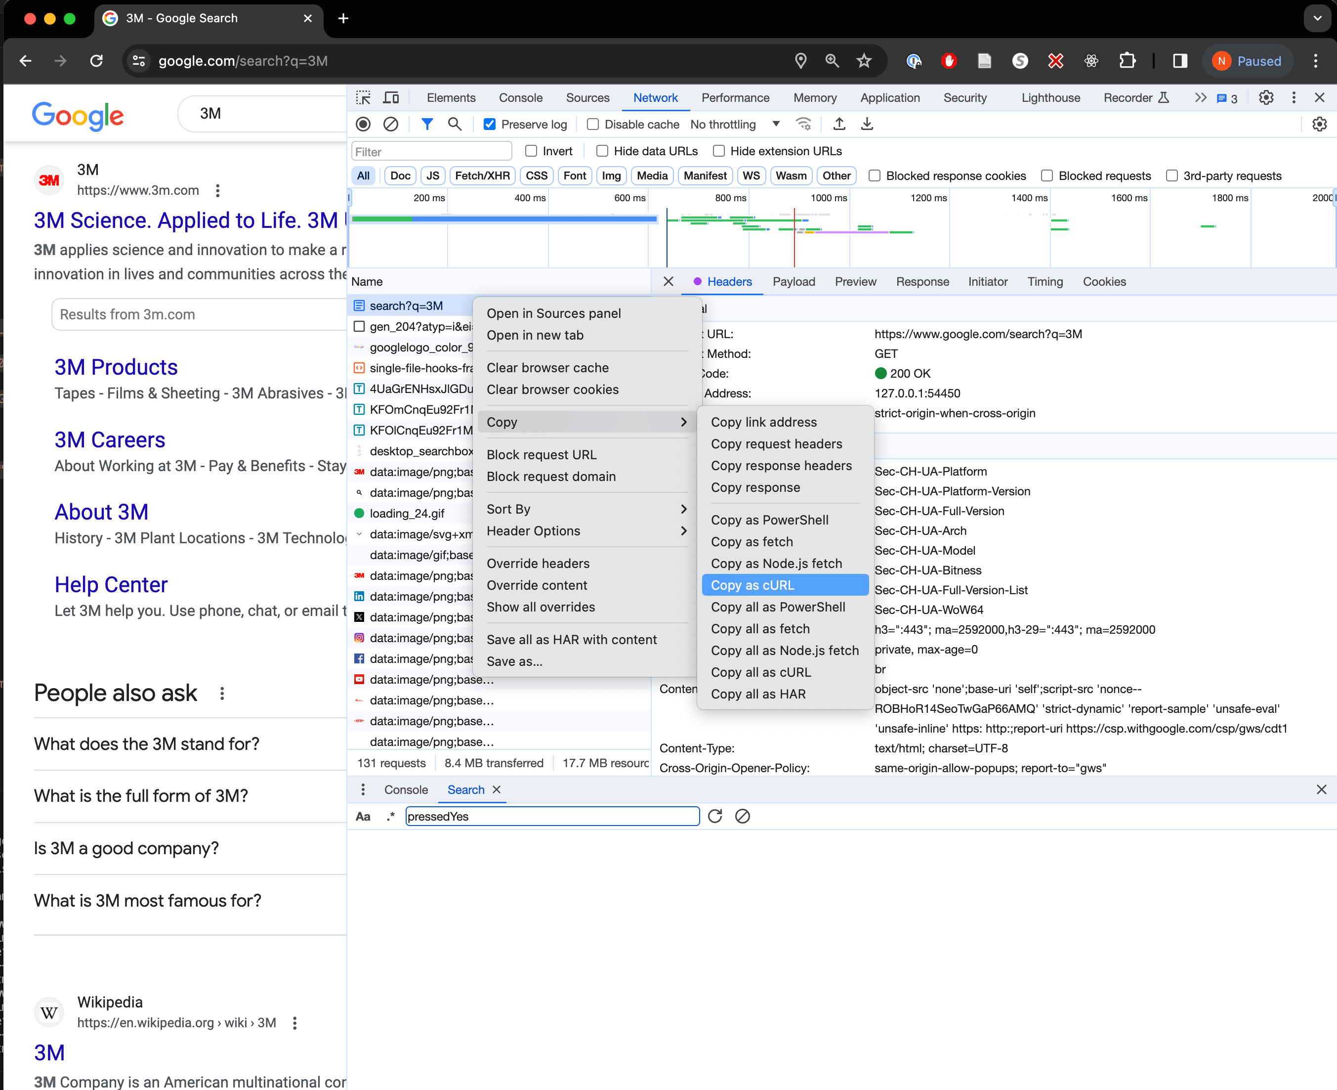Expand the Header Options submenu
Viewport: 1337px width, 1090px height.
(586, 531)
